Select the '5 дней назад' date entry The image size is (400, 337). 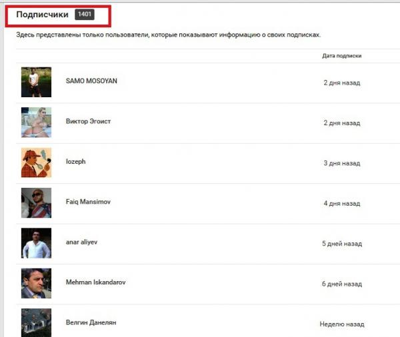[341, 244]
